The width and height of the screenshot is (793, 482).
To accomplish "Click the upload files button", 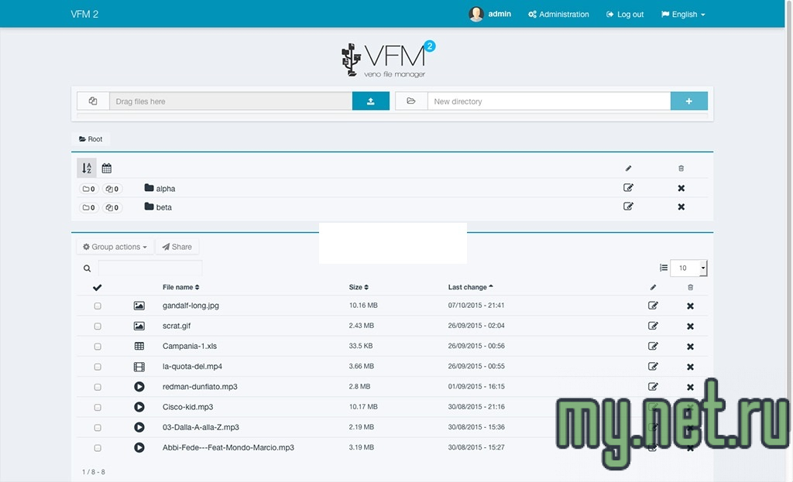I will coord(370,101).
